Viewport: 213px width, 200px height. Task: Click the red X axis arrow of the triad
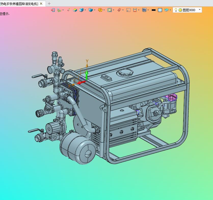81,82
